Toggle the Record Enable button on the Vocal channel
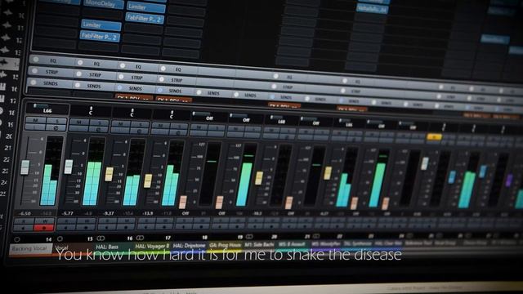This screenshot has height=294, width=523. pyautogui.click(x=85, y=227)
